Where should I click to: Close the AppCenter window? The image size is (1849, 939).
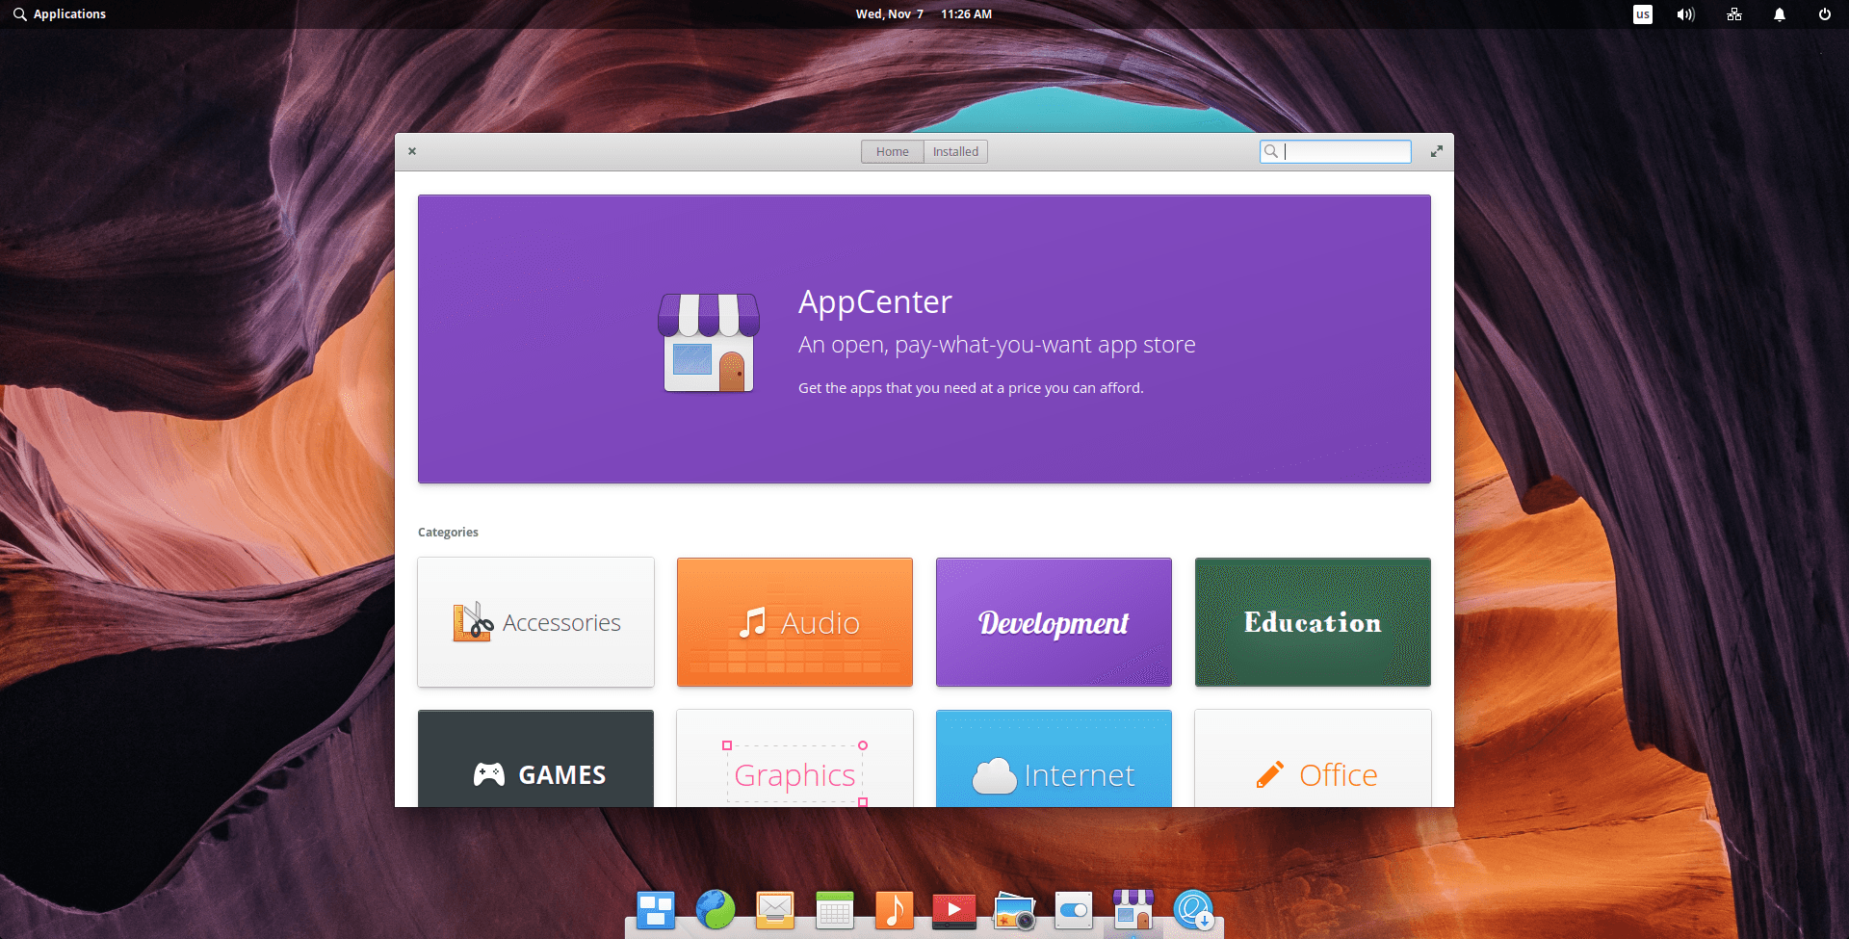[412, 151]
